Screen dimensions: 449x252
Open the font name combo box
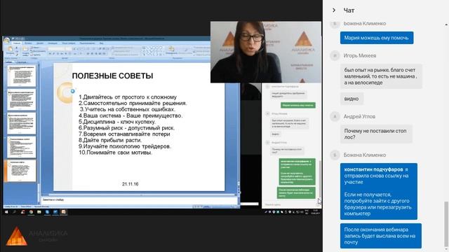coord(56,49)
